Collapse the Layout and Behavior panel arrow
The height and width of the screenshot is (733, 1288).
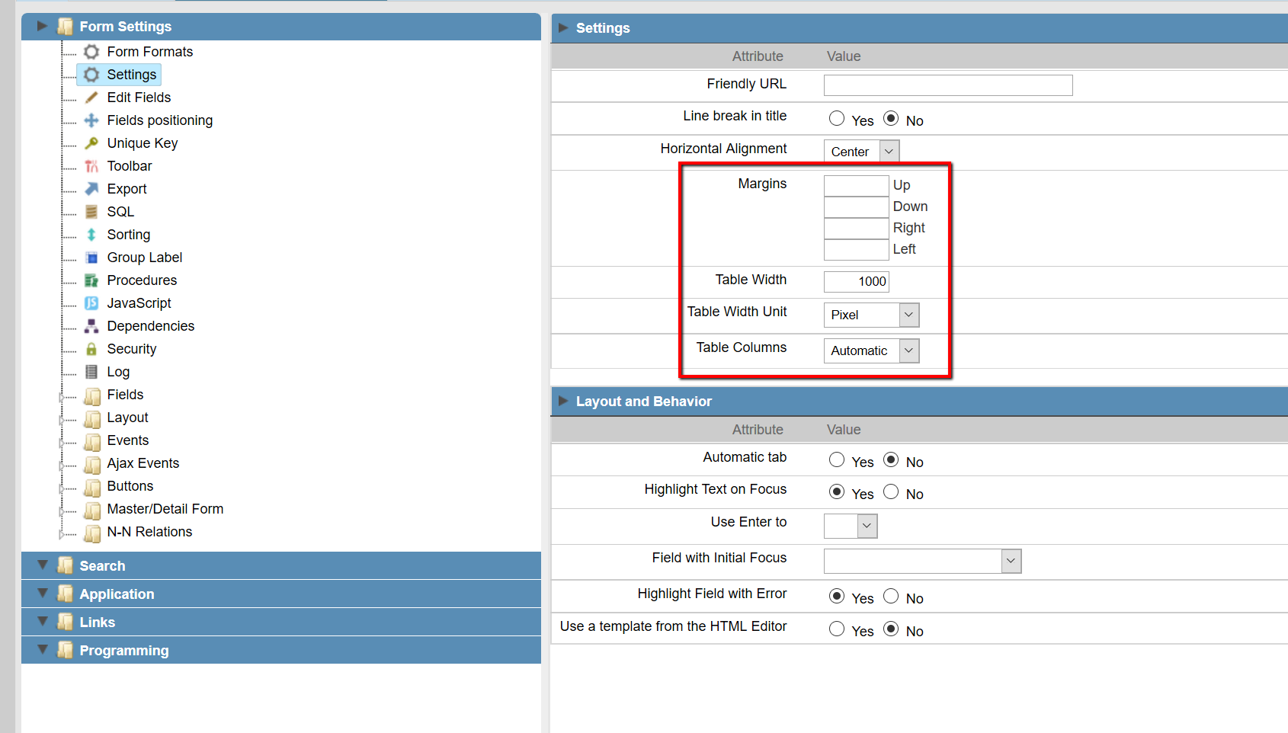563,402
